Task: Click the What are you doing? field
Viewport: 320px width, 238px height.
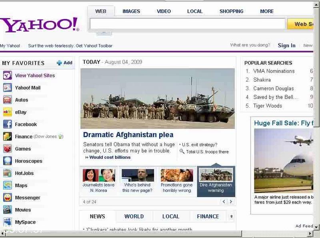Action: tap(250, 45)
